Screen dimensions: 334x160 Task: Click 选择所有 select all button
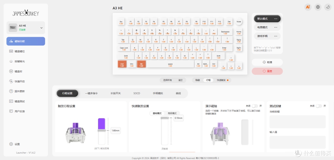point(167,80)
